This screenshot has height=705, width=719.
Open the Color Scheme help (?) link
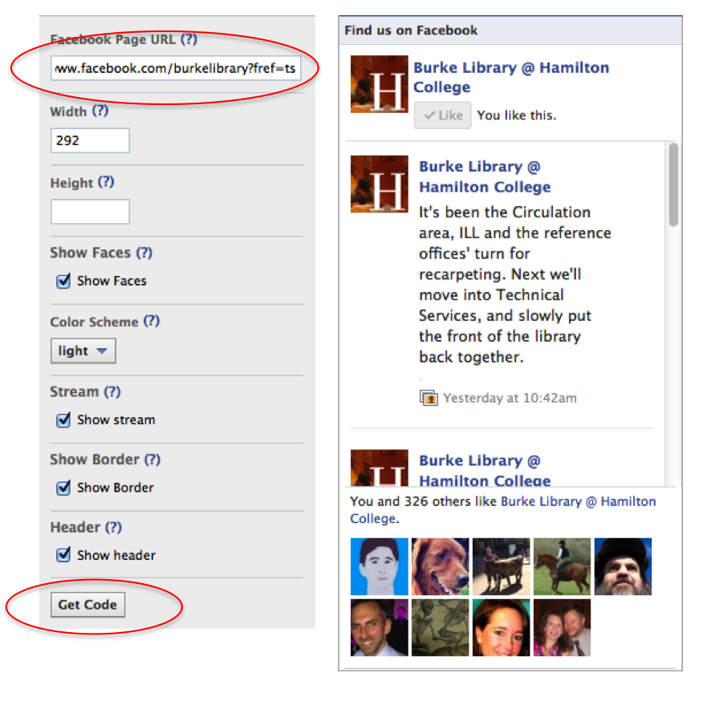coord(152,321)
